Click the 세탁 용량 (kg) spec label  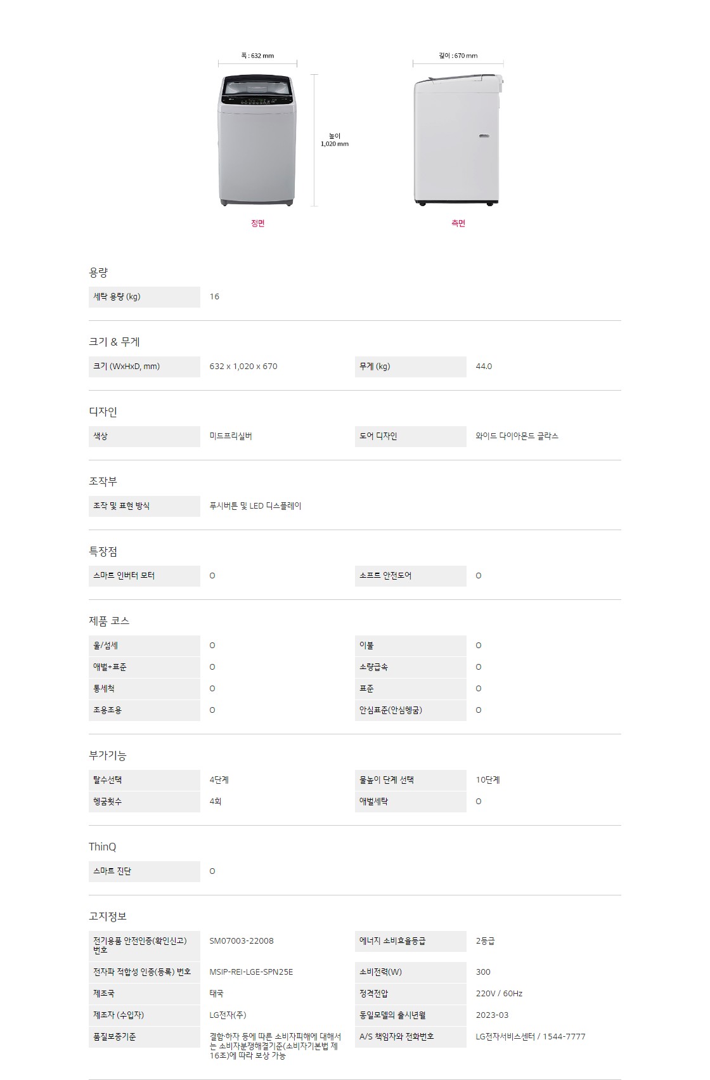pyautogui.click(x=117, y=297)
